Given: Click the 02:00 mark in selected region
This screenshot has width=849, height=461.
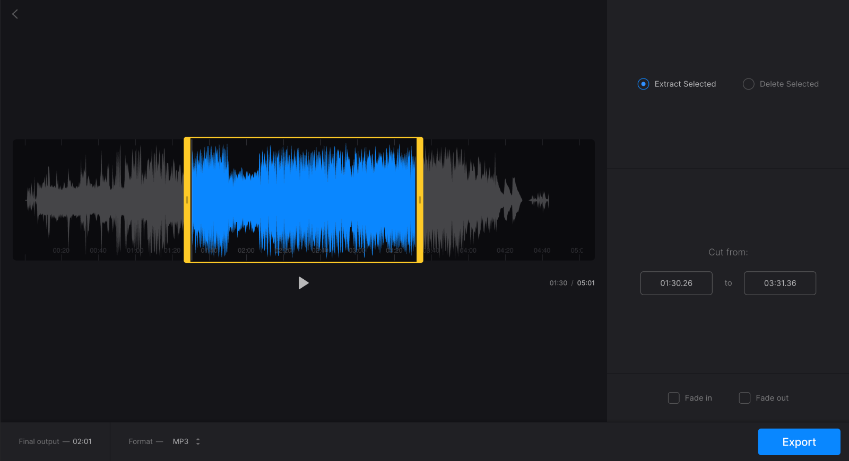Looking at the screenshot, I should pyautogui.click(x=246, y=251).
